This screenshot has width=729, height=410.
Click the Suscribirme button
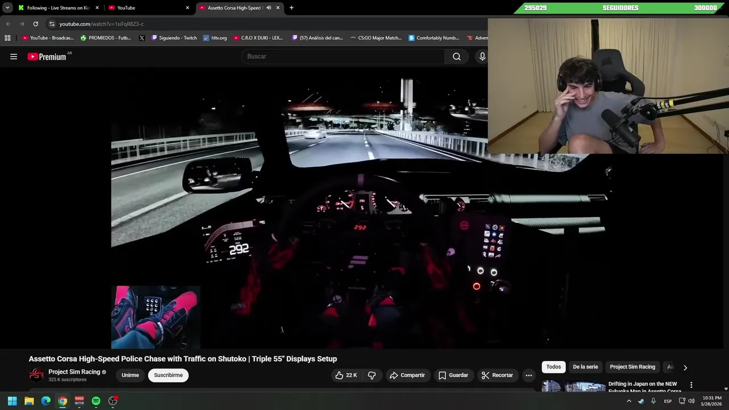coord(168,375)
